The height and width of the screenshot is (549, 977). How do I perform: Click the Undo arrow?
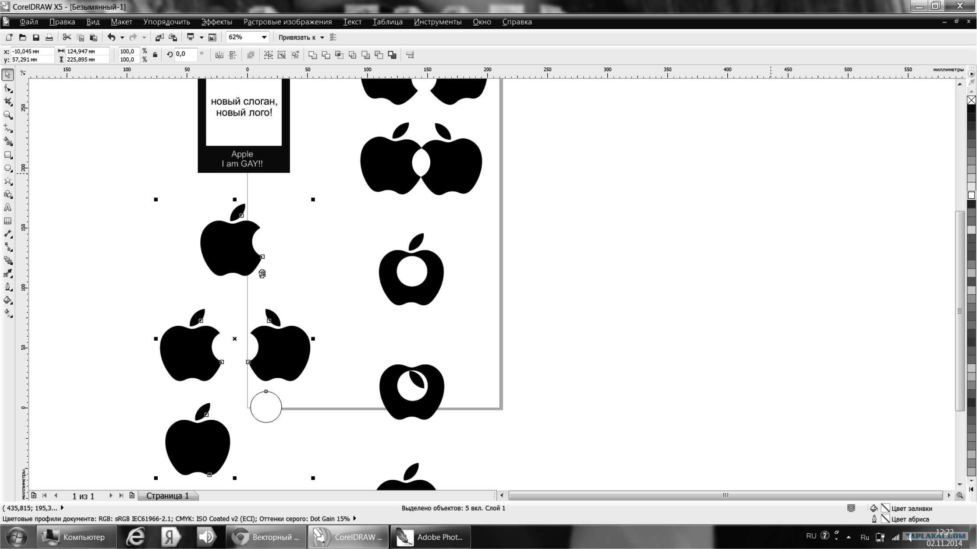coord(112,37)
